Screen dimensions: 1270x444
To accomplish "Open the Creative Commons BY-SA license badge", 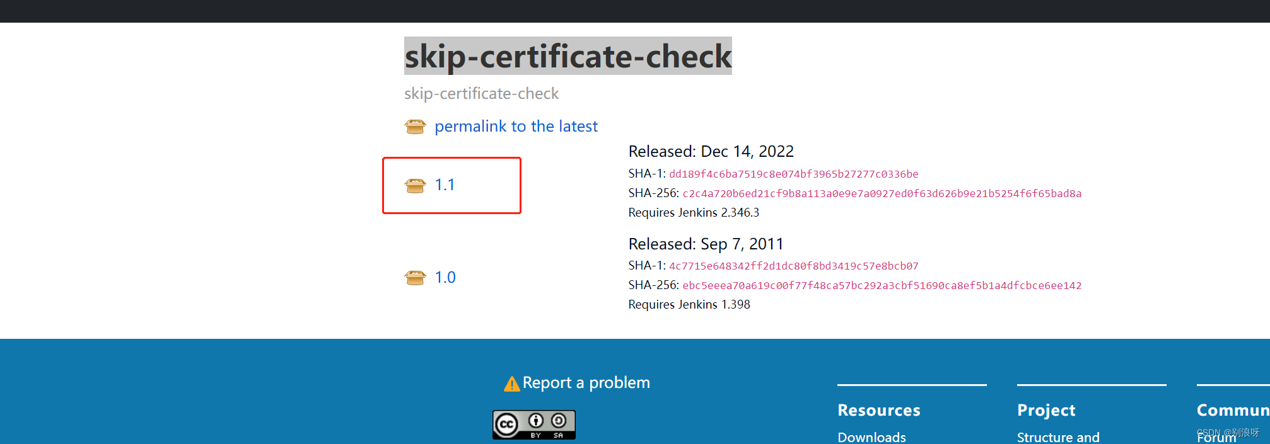I will coord(534,424).
